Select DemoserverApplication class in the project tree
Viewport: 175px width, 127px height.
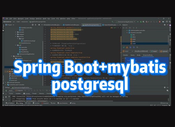26,54
